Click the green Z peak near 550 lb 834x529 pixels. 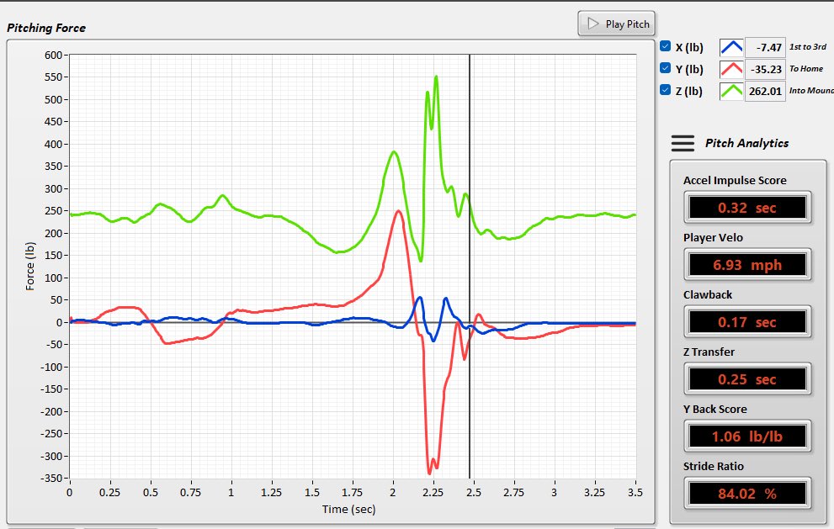436,77
